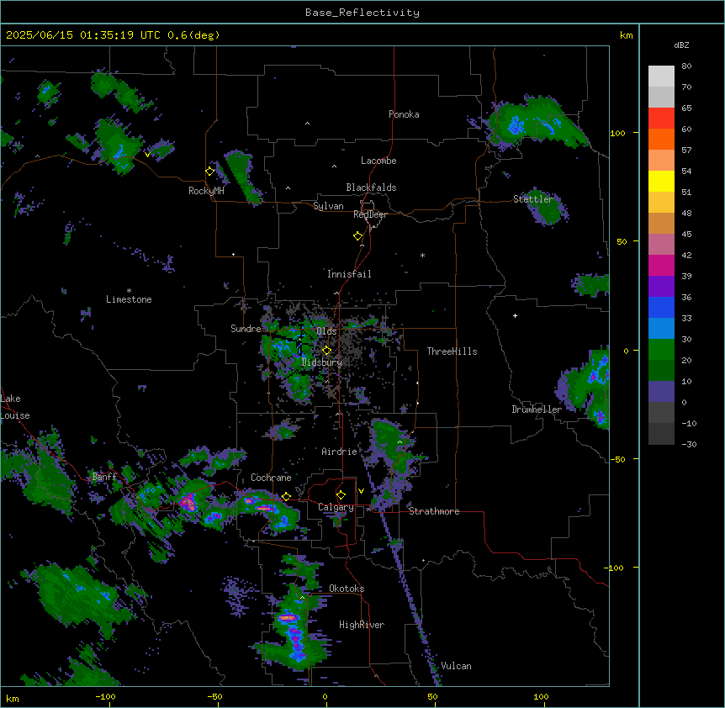Viewport: 725px width, 708px height.
Task: Click the Sundre label
Action: tap(246, 329)
